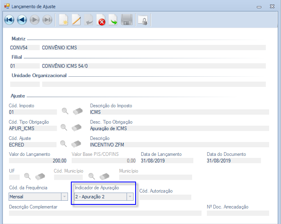
Task: Close the Lançamento de Ajuste window
Action: pos(272,7)
